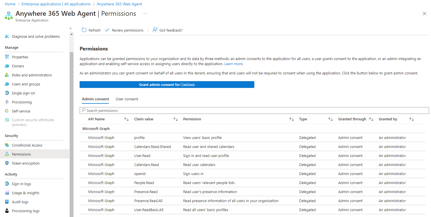The width and height of the screenshot is (431, 217).
Task: Click 'Read user calendars' permission text
Action: [x=199, y=165]
